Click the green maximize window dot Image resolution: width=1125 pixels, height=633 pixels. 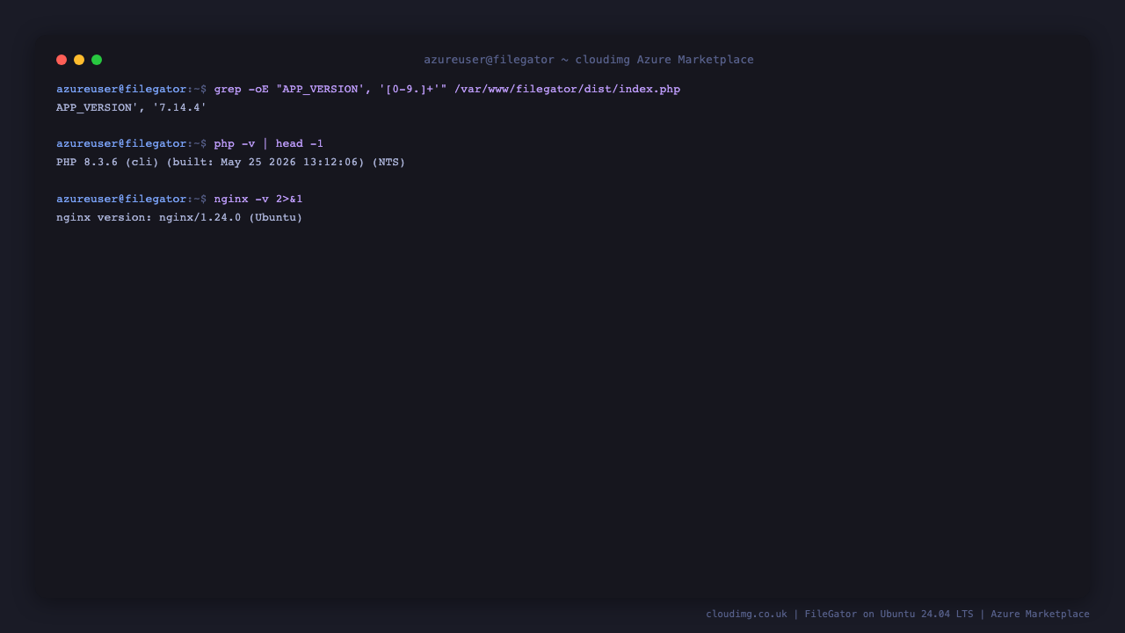coord(97,60)
